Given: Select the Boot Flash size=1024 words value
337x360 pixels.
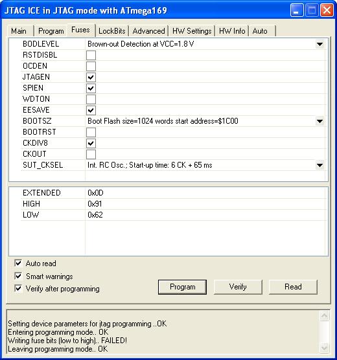Looking at the screenshot, I should click(x=163, y=121).
